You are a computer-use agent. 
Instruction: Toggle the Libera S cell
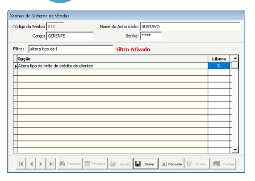(x=219, y=66)
